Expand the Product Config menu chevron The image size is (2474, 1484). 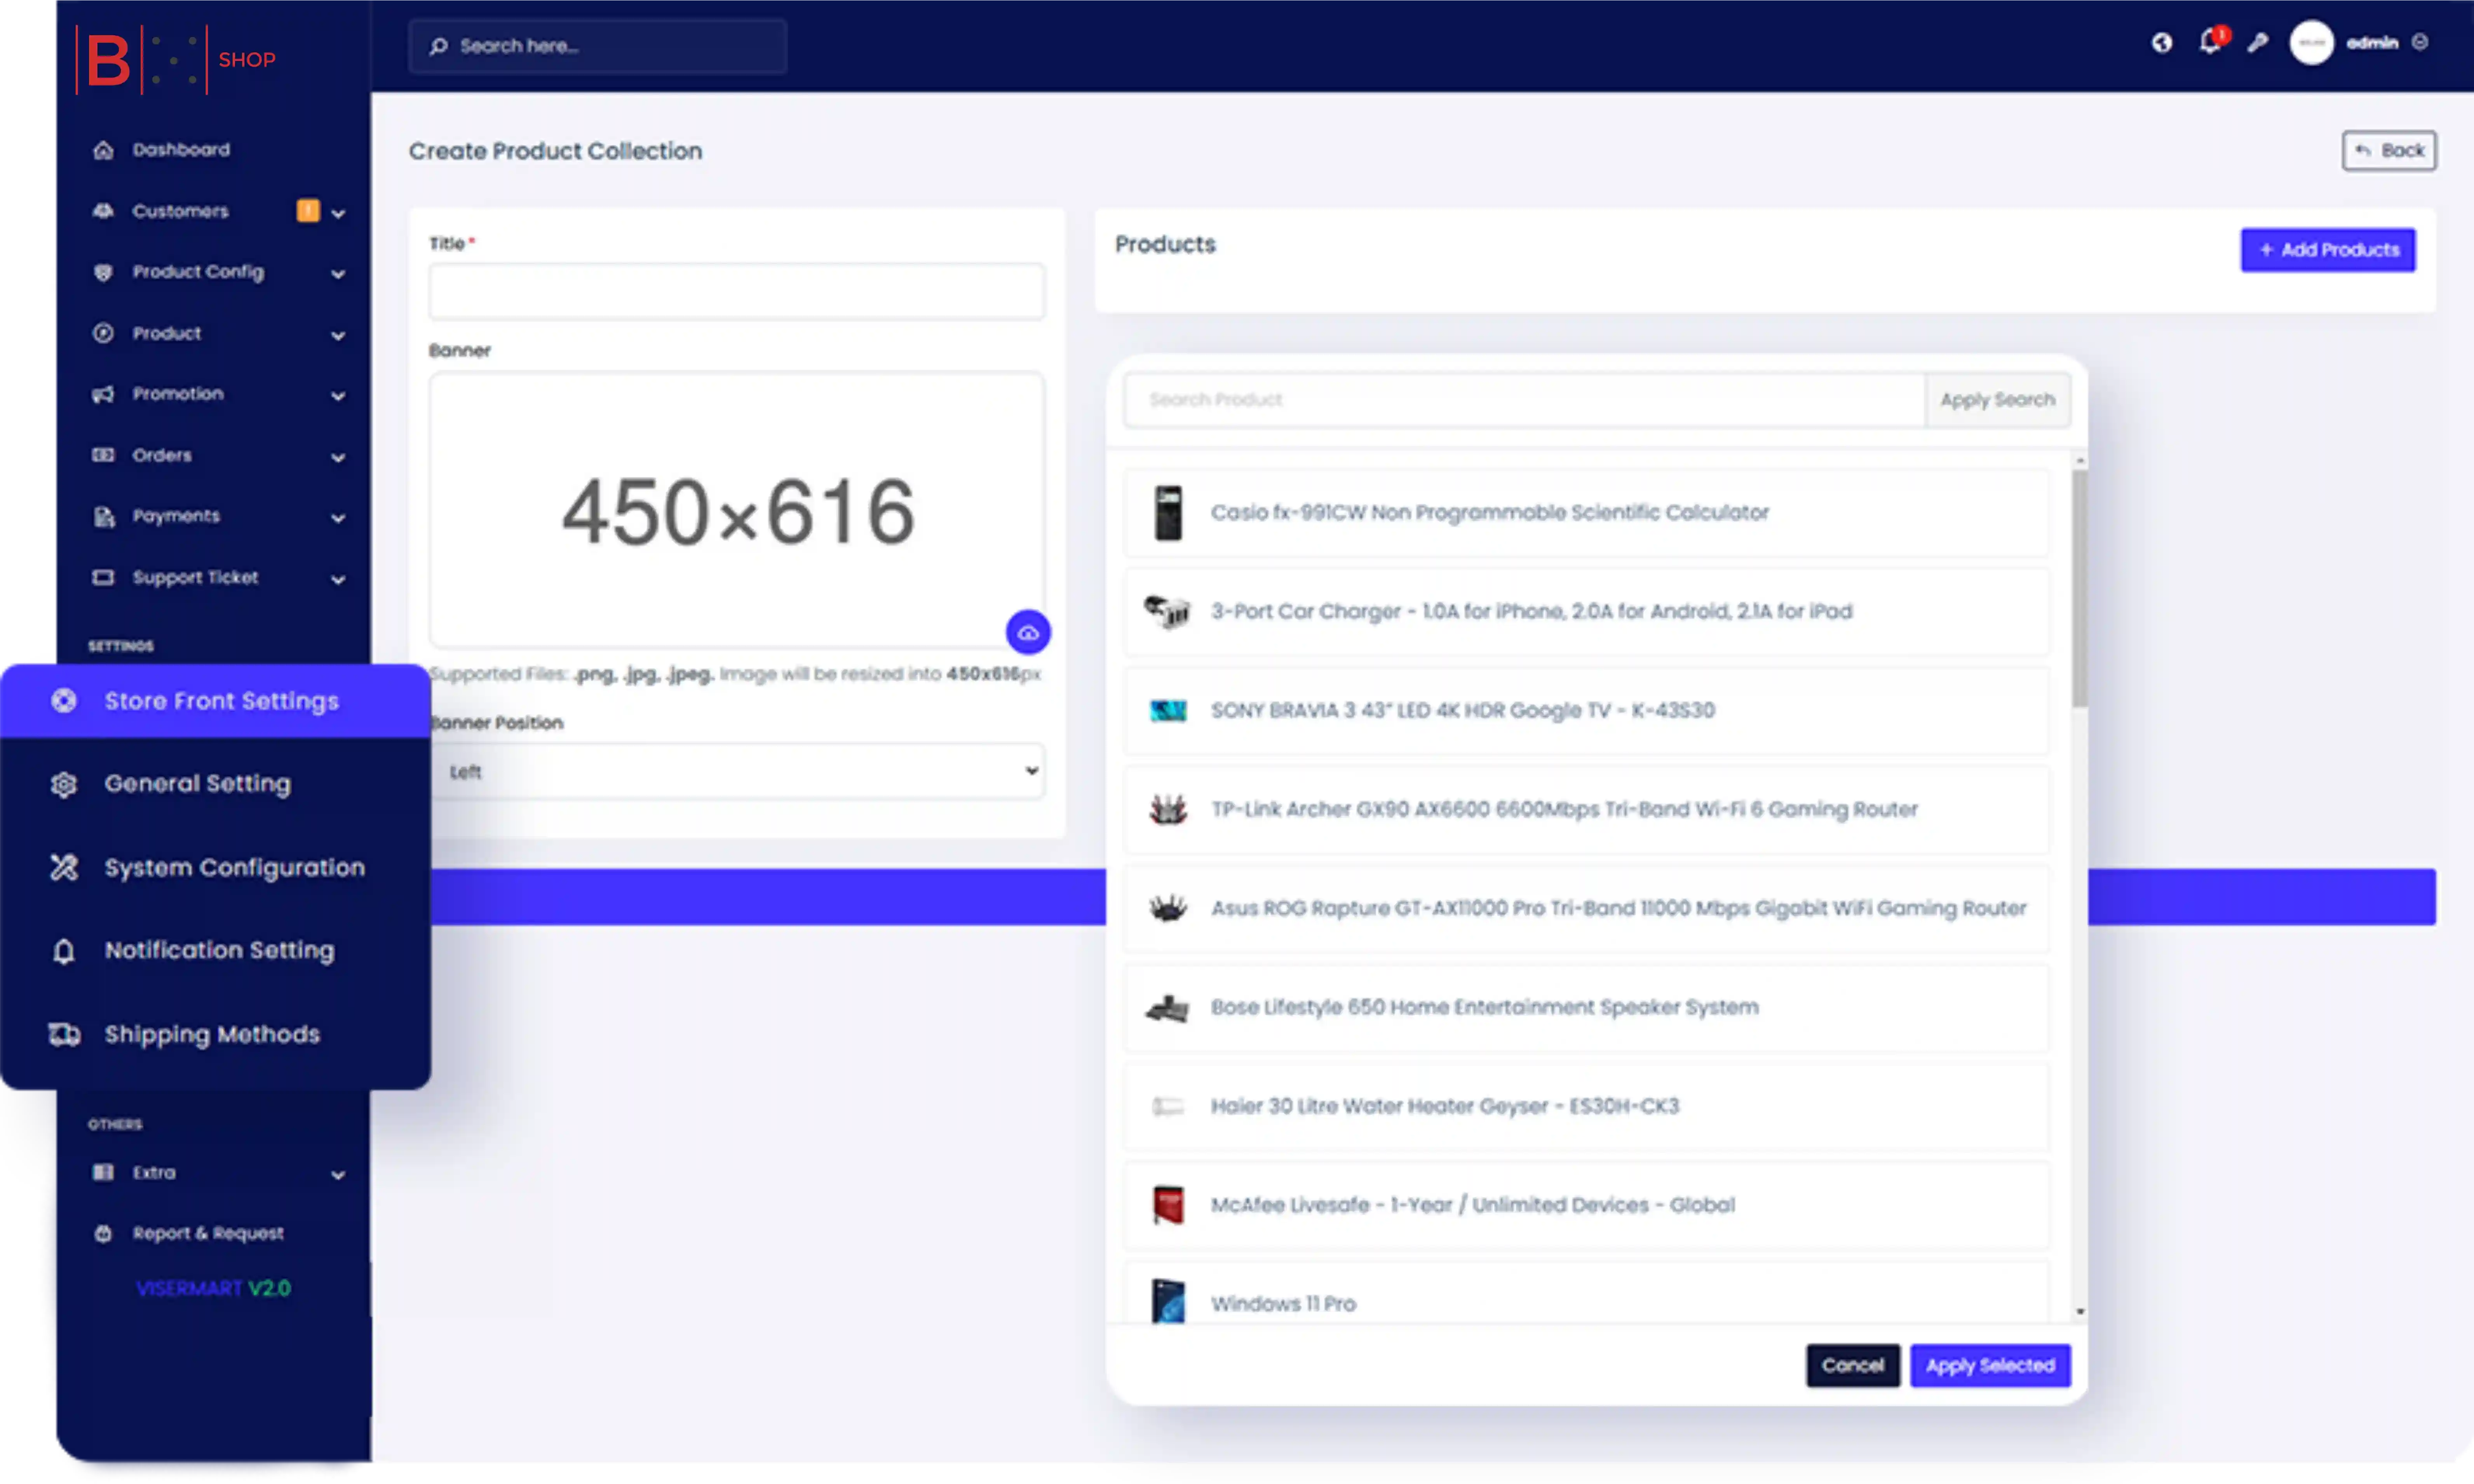[x=338, y=274]
